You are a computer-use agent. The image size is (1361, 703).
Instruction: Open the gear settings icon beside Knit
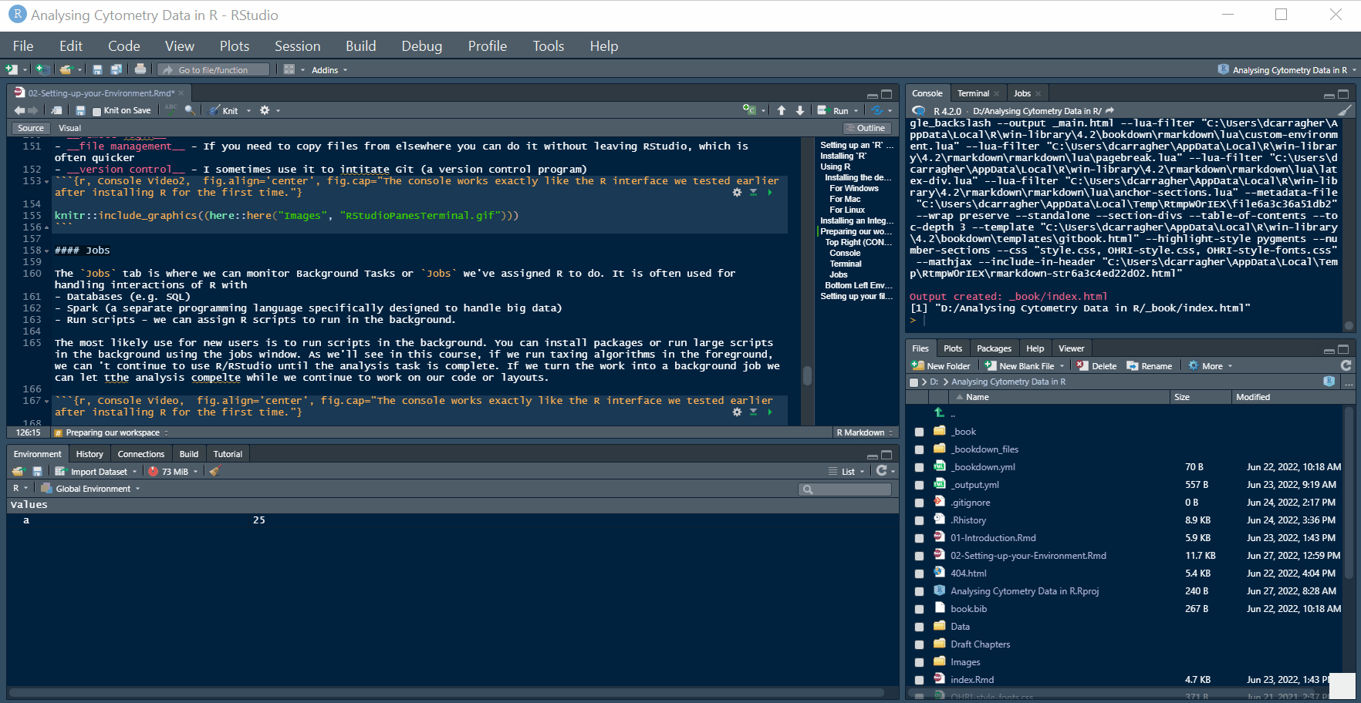[265, 110]
